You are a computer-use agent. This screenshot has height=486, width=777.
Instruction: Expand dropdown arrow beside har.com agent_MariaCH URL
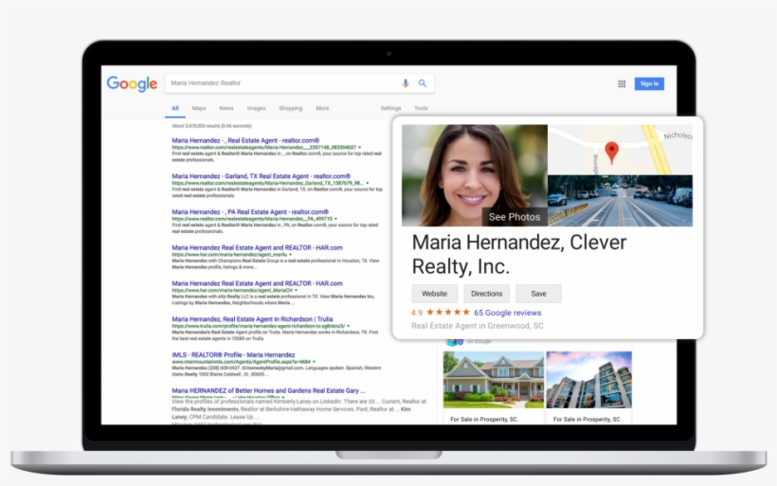tap(297, 290)
